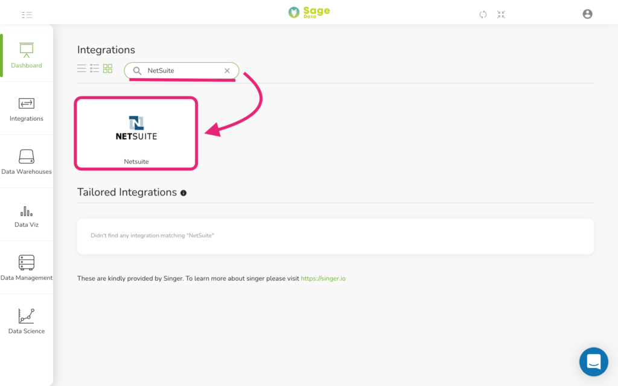Clear the NetSuite search text
The height and width of the screenshot is (386, 618).
tap(227, 71)
